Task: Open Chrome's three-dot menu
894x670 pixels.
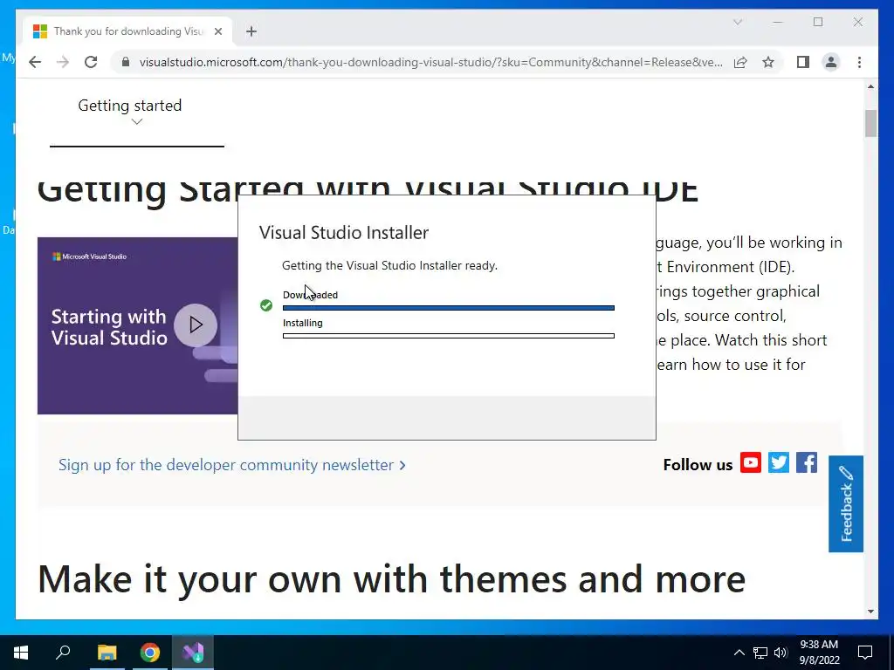Action: [x=859, y=62]
